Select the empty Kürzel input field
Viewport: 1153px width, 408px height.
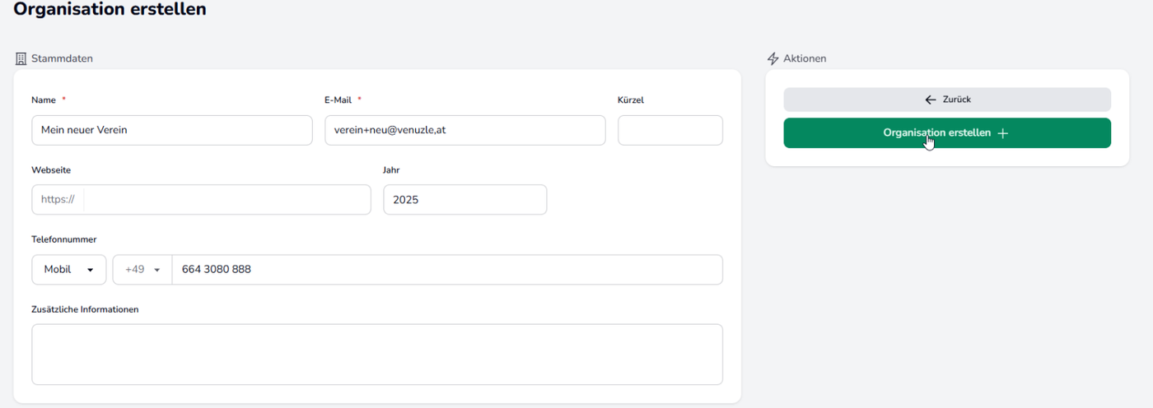(x=670, y=130)
